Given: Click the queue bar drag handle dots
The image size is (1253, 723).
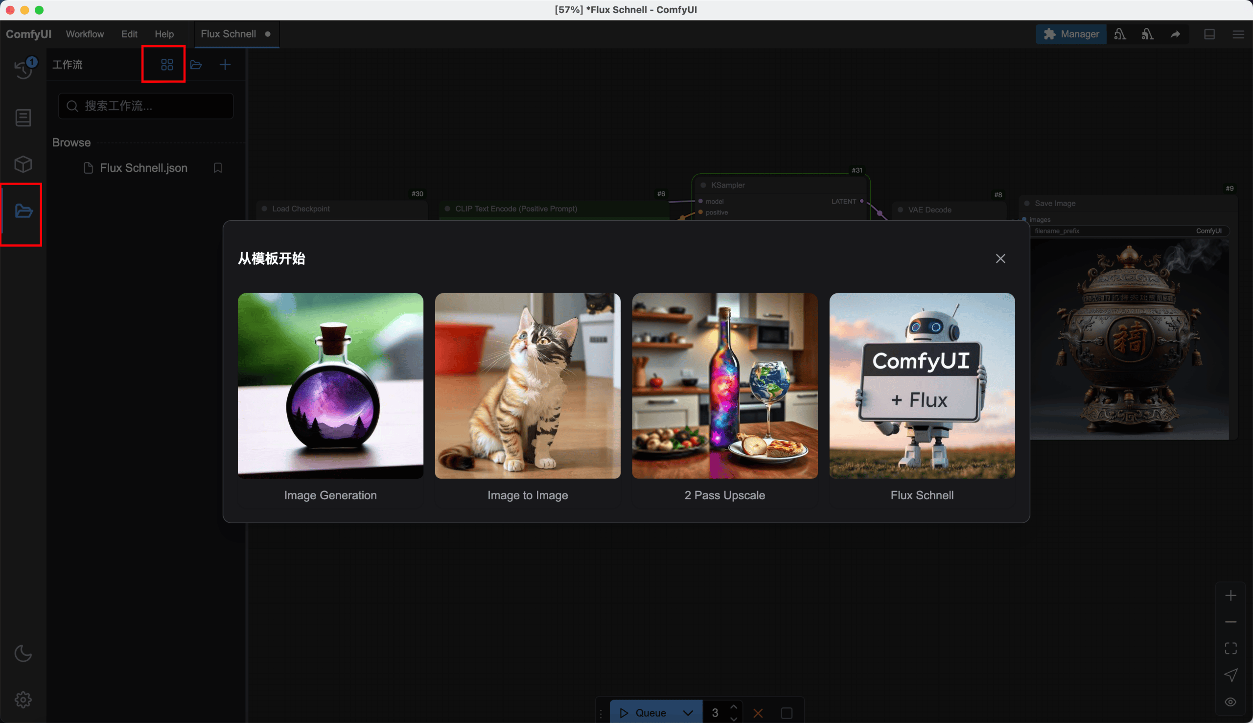Looking at the screenshot, I should pyautogui.click(x=601, y=713).
